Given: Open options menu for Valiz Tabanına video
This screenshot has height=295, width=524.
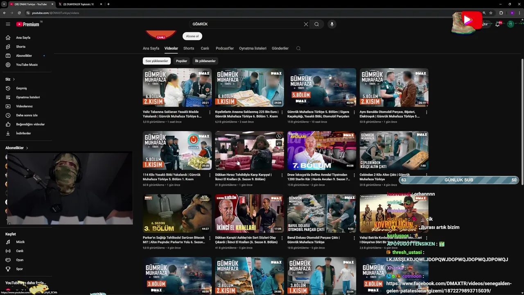Looking at the screenshot, I should (x=210, y=112).
